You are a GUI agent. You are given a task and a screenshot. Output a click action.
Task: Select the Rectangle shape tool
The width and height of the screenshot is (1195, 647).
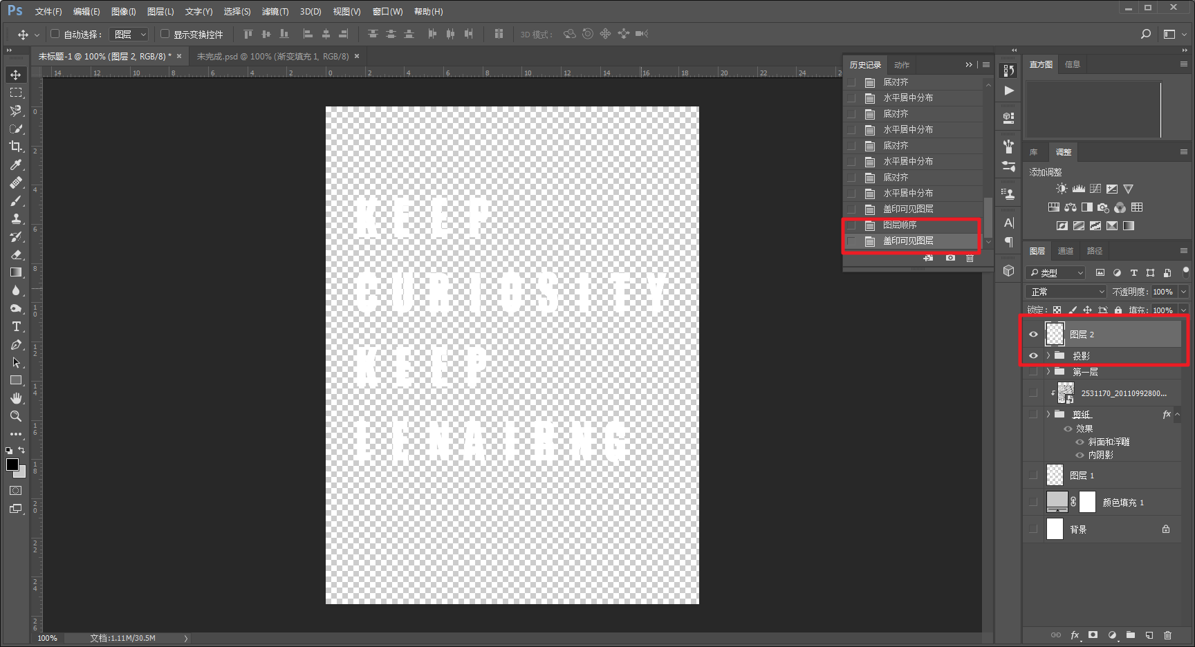(16, 380)
